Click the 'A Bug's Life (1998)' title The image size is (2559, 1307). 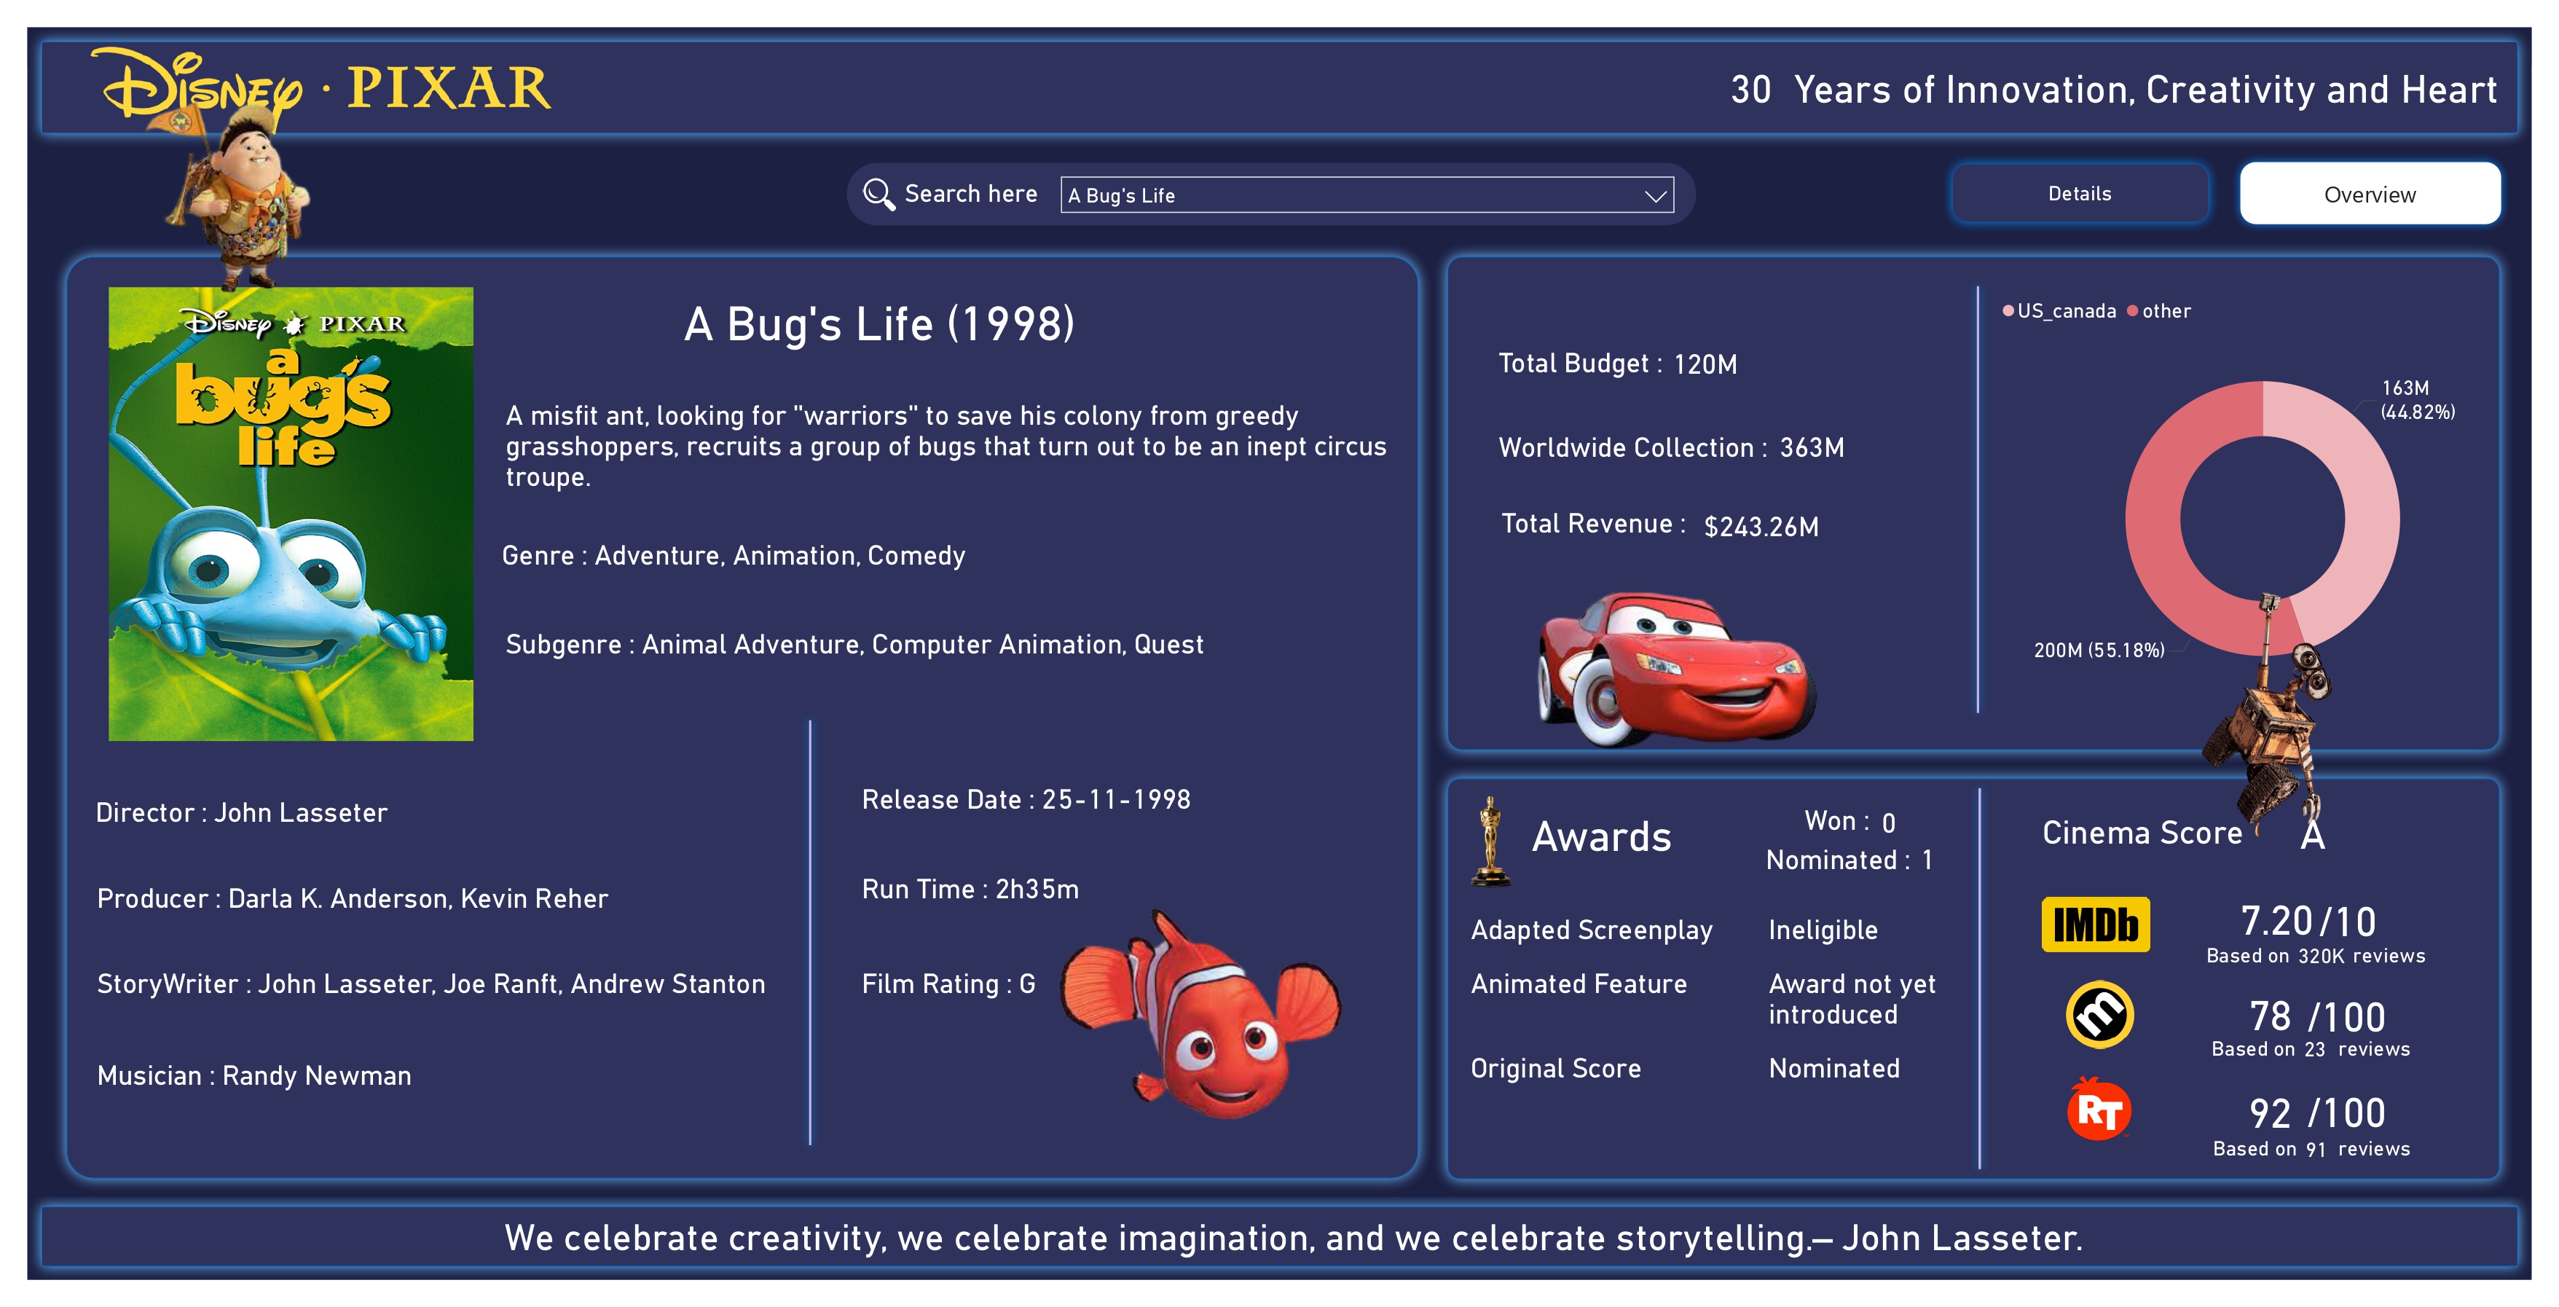click(879, 324)
